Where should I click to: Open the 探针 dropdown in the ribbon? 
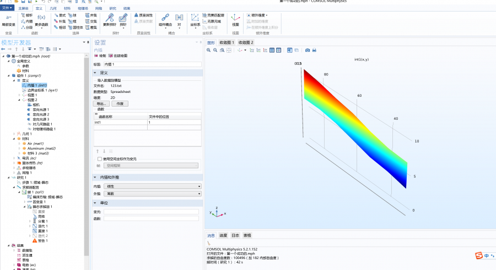pyautogui.click(x=123, y=21)
